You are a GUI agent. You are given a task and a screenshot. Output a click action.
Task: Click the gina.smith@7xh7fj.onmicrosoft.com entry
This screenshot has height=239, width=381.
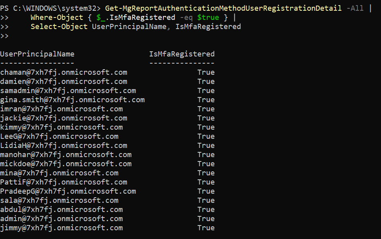[72, 100]
